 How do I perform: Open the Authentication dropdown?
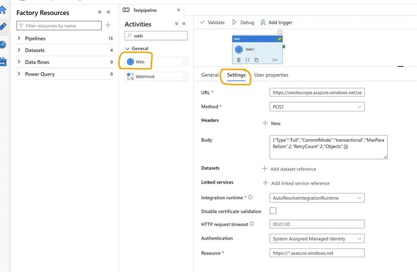[317, 238]
